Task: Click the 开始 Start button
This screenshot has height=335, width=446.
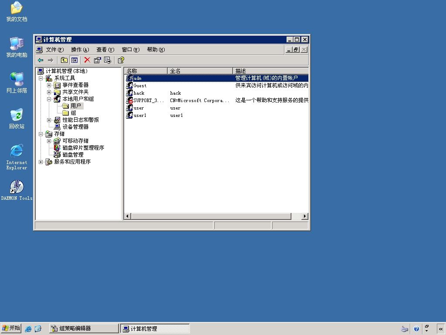Action: pyautogui.click(x=11, y=328)
